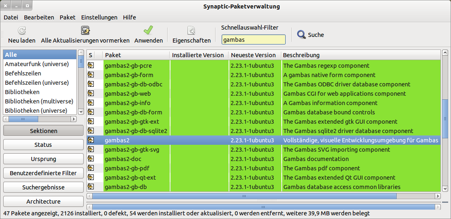The image size is (451, 219).
Task: Open Eigenschaften properties icon
Action: (x=192, y=30)
